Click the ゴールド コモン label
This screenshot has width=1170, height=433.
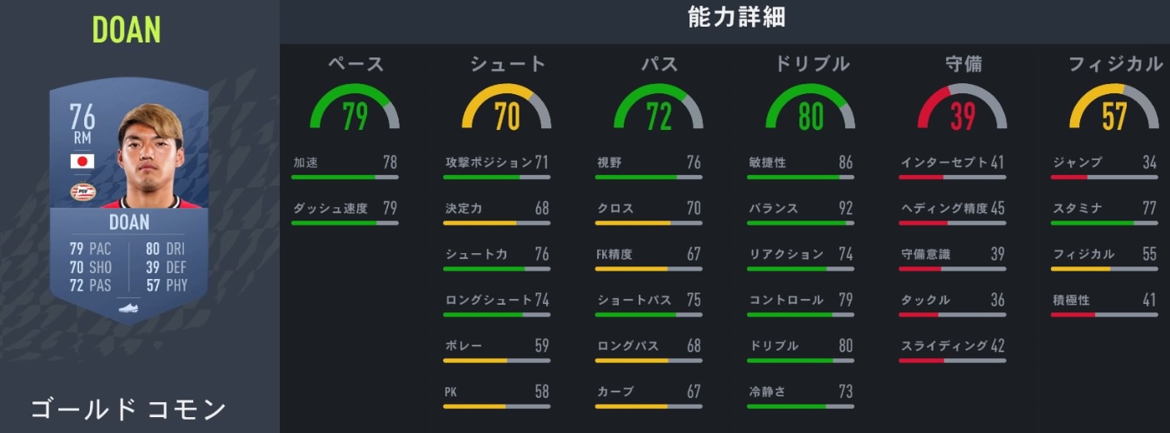(128, 409)
